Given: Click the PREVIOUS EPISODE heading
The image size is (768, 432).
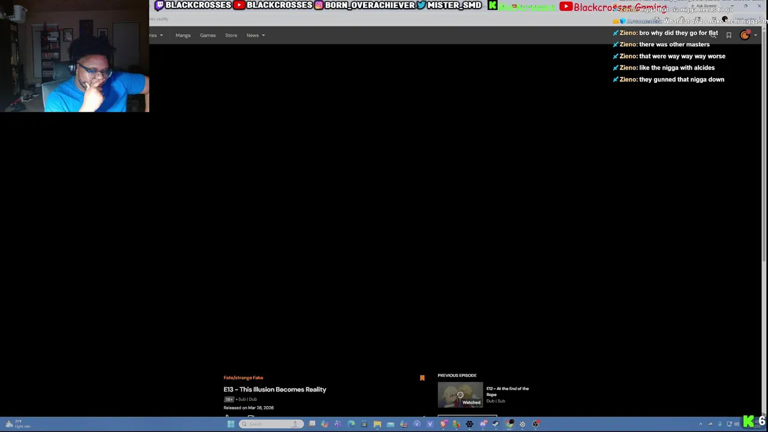Looking at the screenshot, I should [457, 376].
